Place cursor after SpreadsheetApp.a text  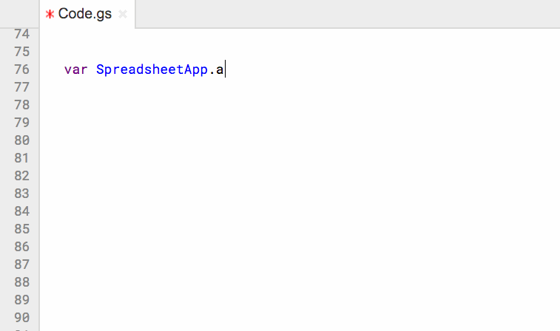click(x=226, y=69)
